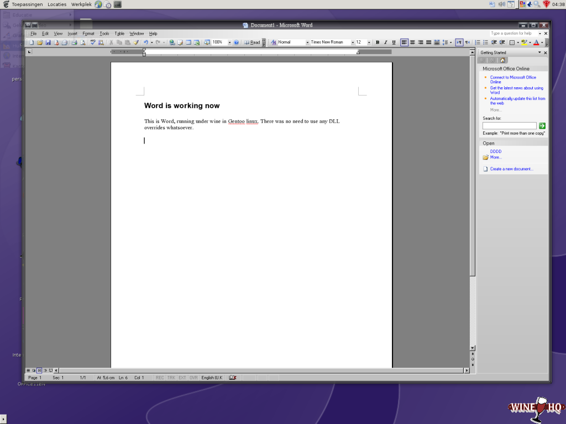This screenshot has height=424, width=566.
Task: Save the document with the floppy icon
Action: click(48, 43)
